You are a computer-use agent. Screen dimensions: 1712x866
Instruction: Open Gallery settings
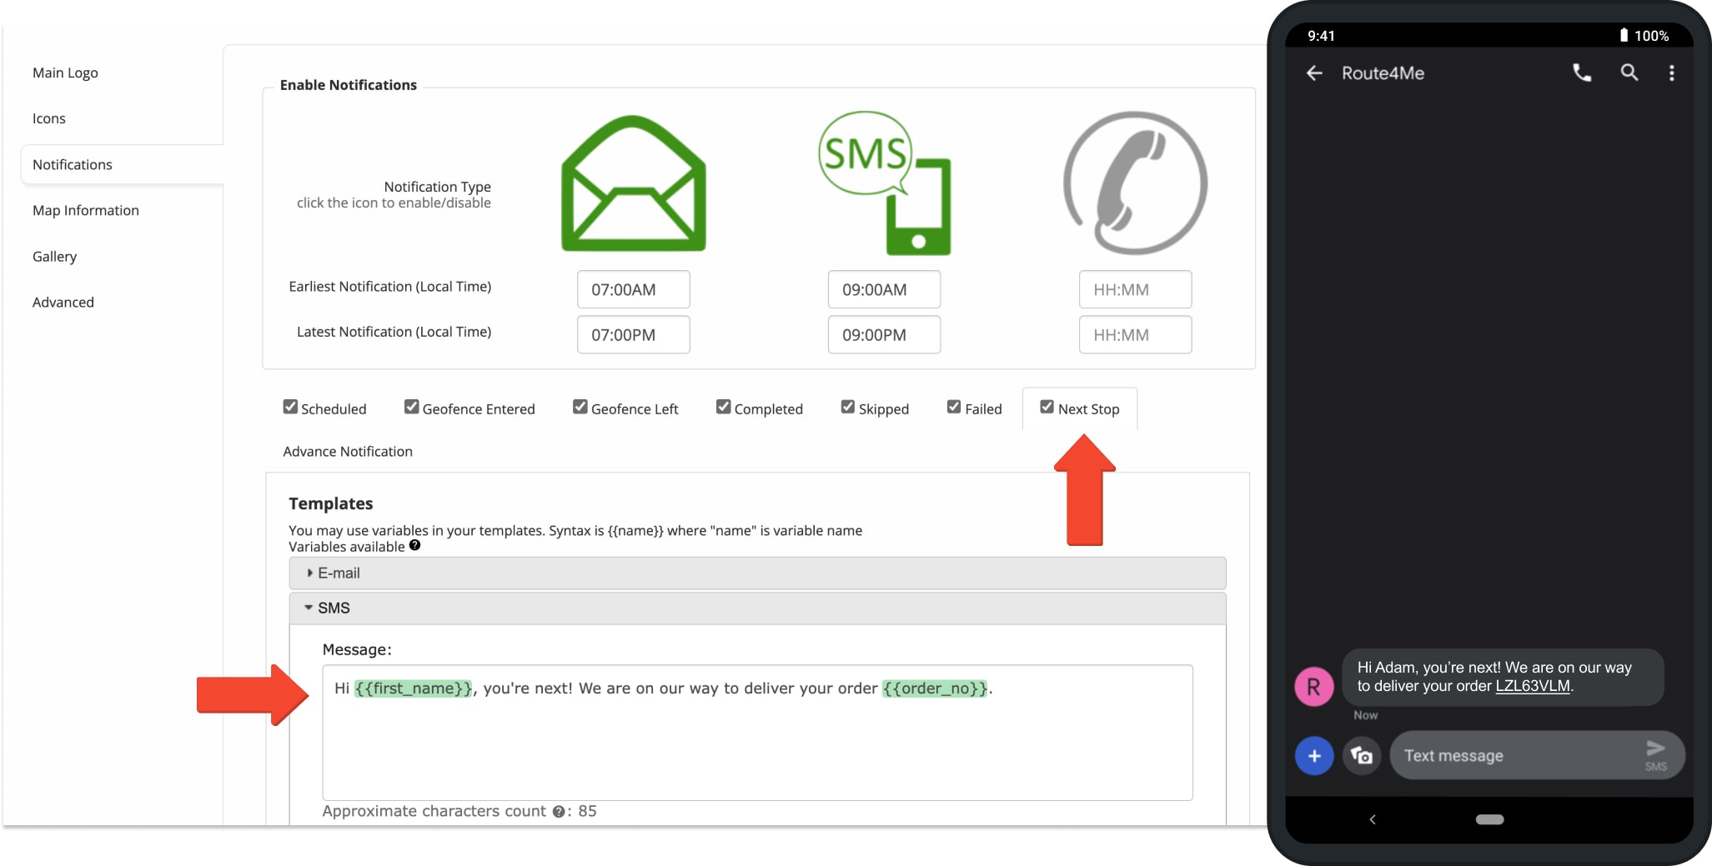point(54,257)
